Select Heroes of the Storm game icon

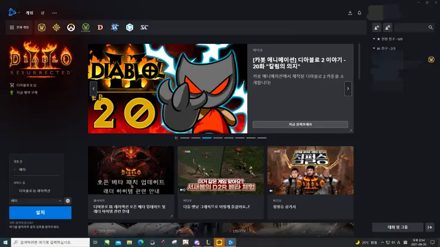[x=130, y=27]
